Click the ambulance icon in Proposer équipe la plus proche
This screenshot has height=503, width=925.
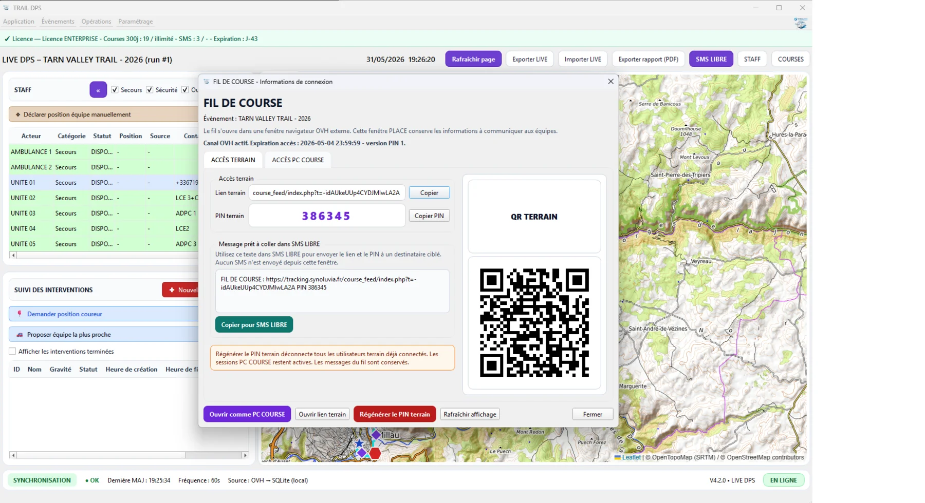20,335
